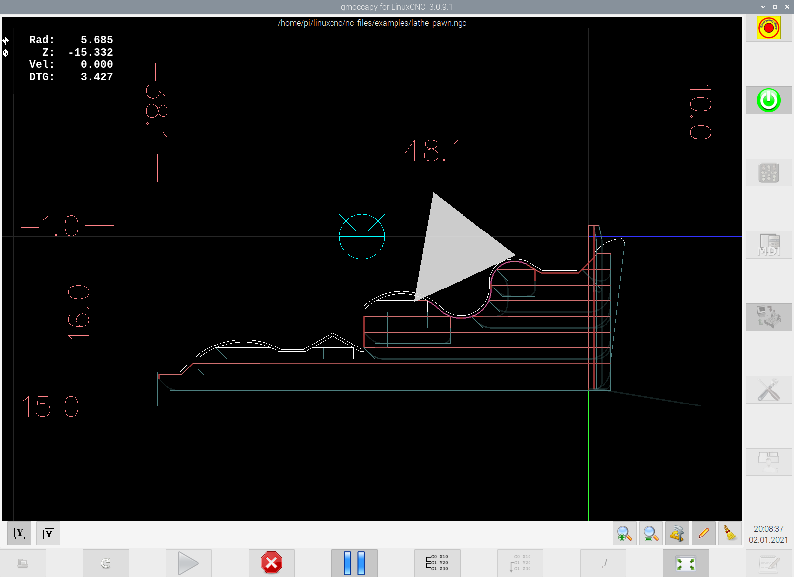Open settings with the wrench and screwdriver icon
The height and width of the screenshot is (577, 794).
(x=768, y=390)
